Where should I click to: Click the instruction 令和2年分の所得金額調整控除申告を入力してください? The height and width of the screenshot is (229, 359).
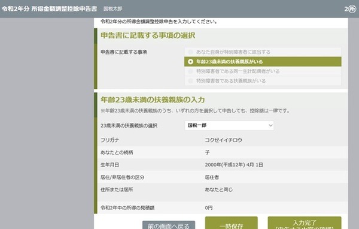pos(159,22)
